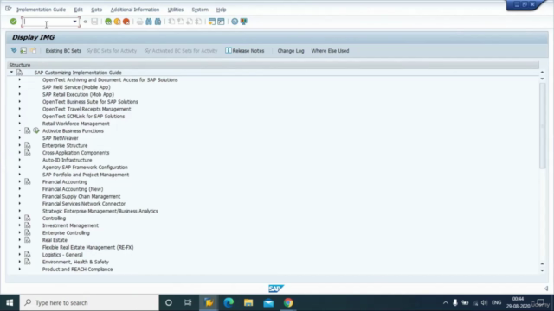Viewport: 554px width, 311px height.
Task: Click the documentation icon beside Real Estate
Action: 28,240
